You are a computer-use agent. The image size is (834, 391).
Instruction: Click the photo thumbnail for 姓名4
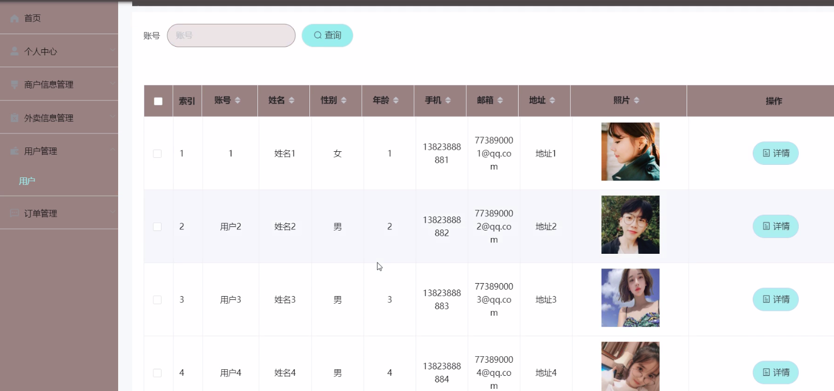pos(630,366)
